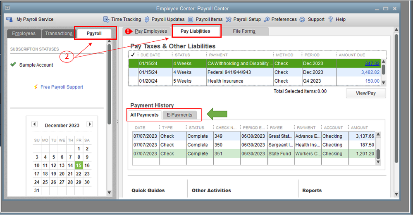
Task: Click the Preferences gear icon
Action: pos(267,19)
